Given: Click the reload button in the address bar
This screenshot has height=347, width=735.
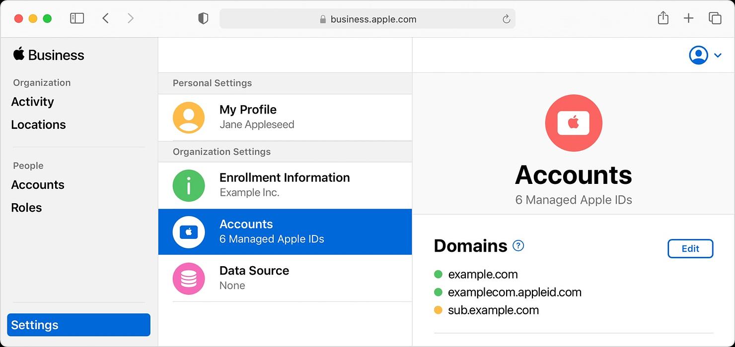Looking at the screenshot, I should [506, 19].
